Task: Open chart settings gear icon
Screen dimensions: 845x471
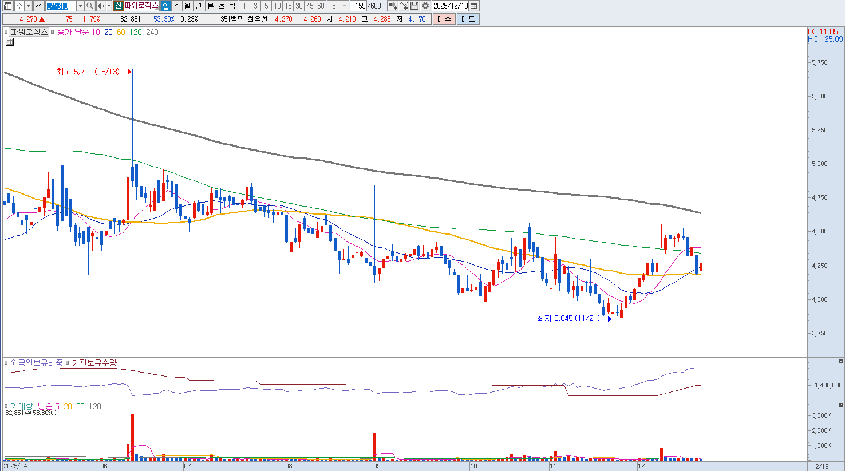Action: (x=425, y=6)
